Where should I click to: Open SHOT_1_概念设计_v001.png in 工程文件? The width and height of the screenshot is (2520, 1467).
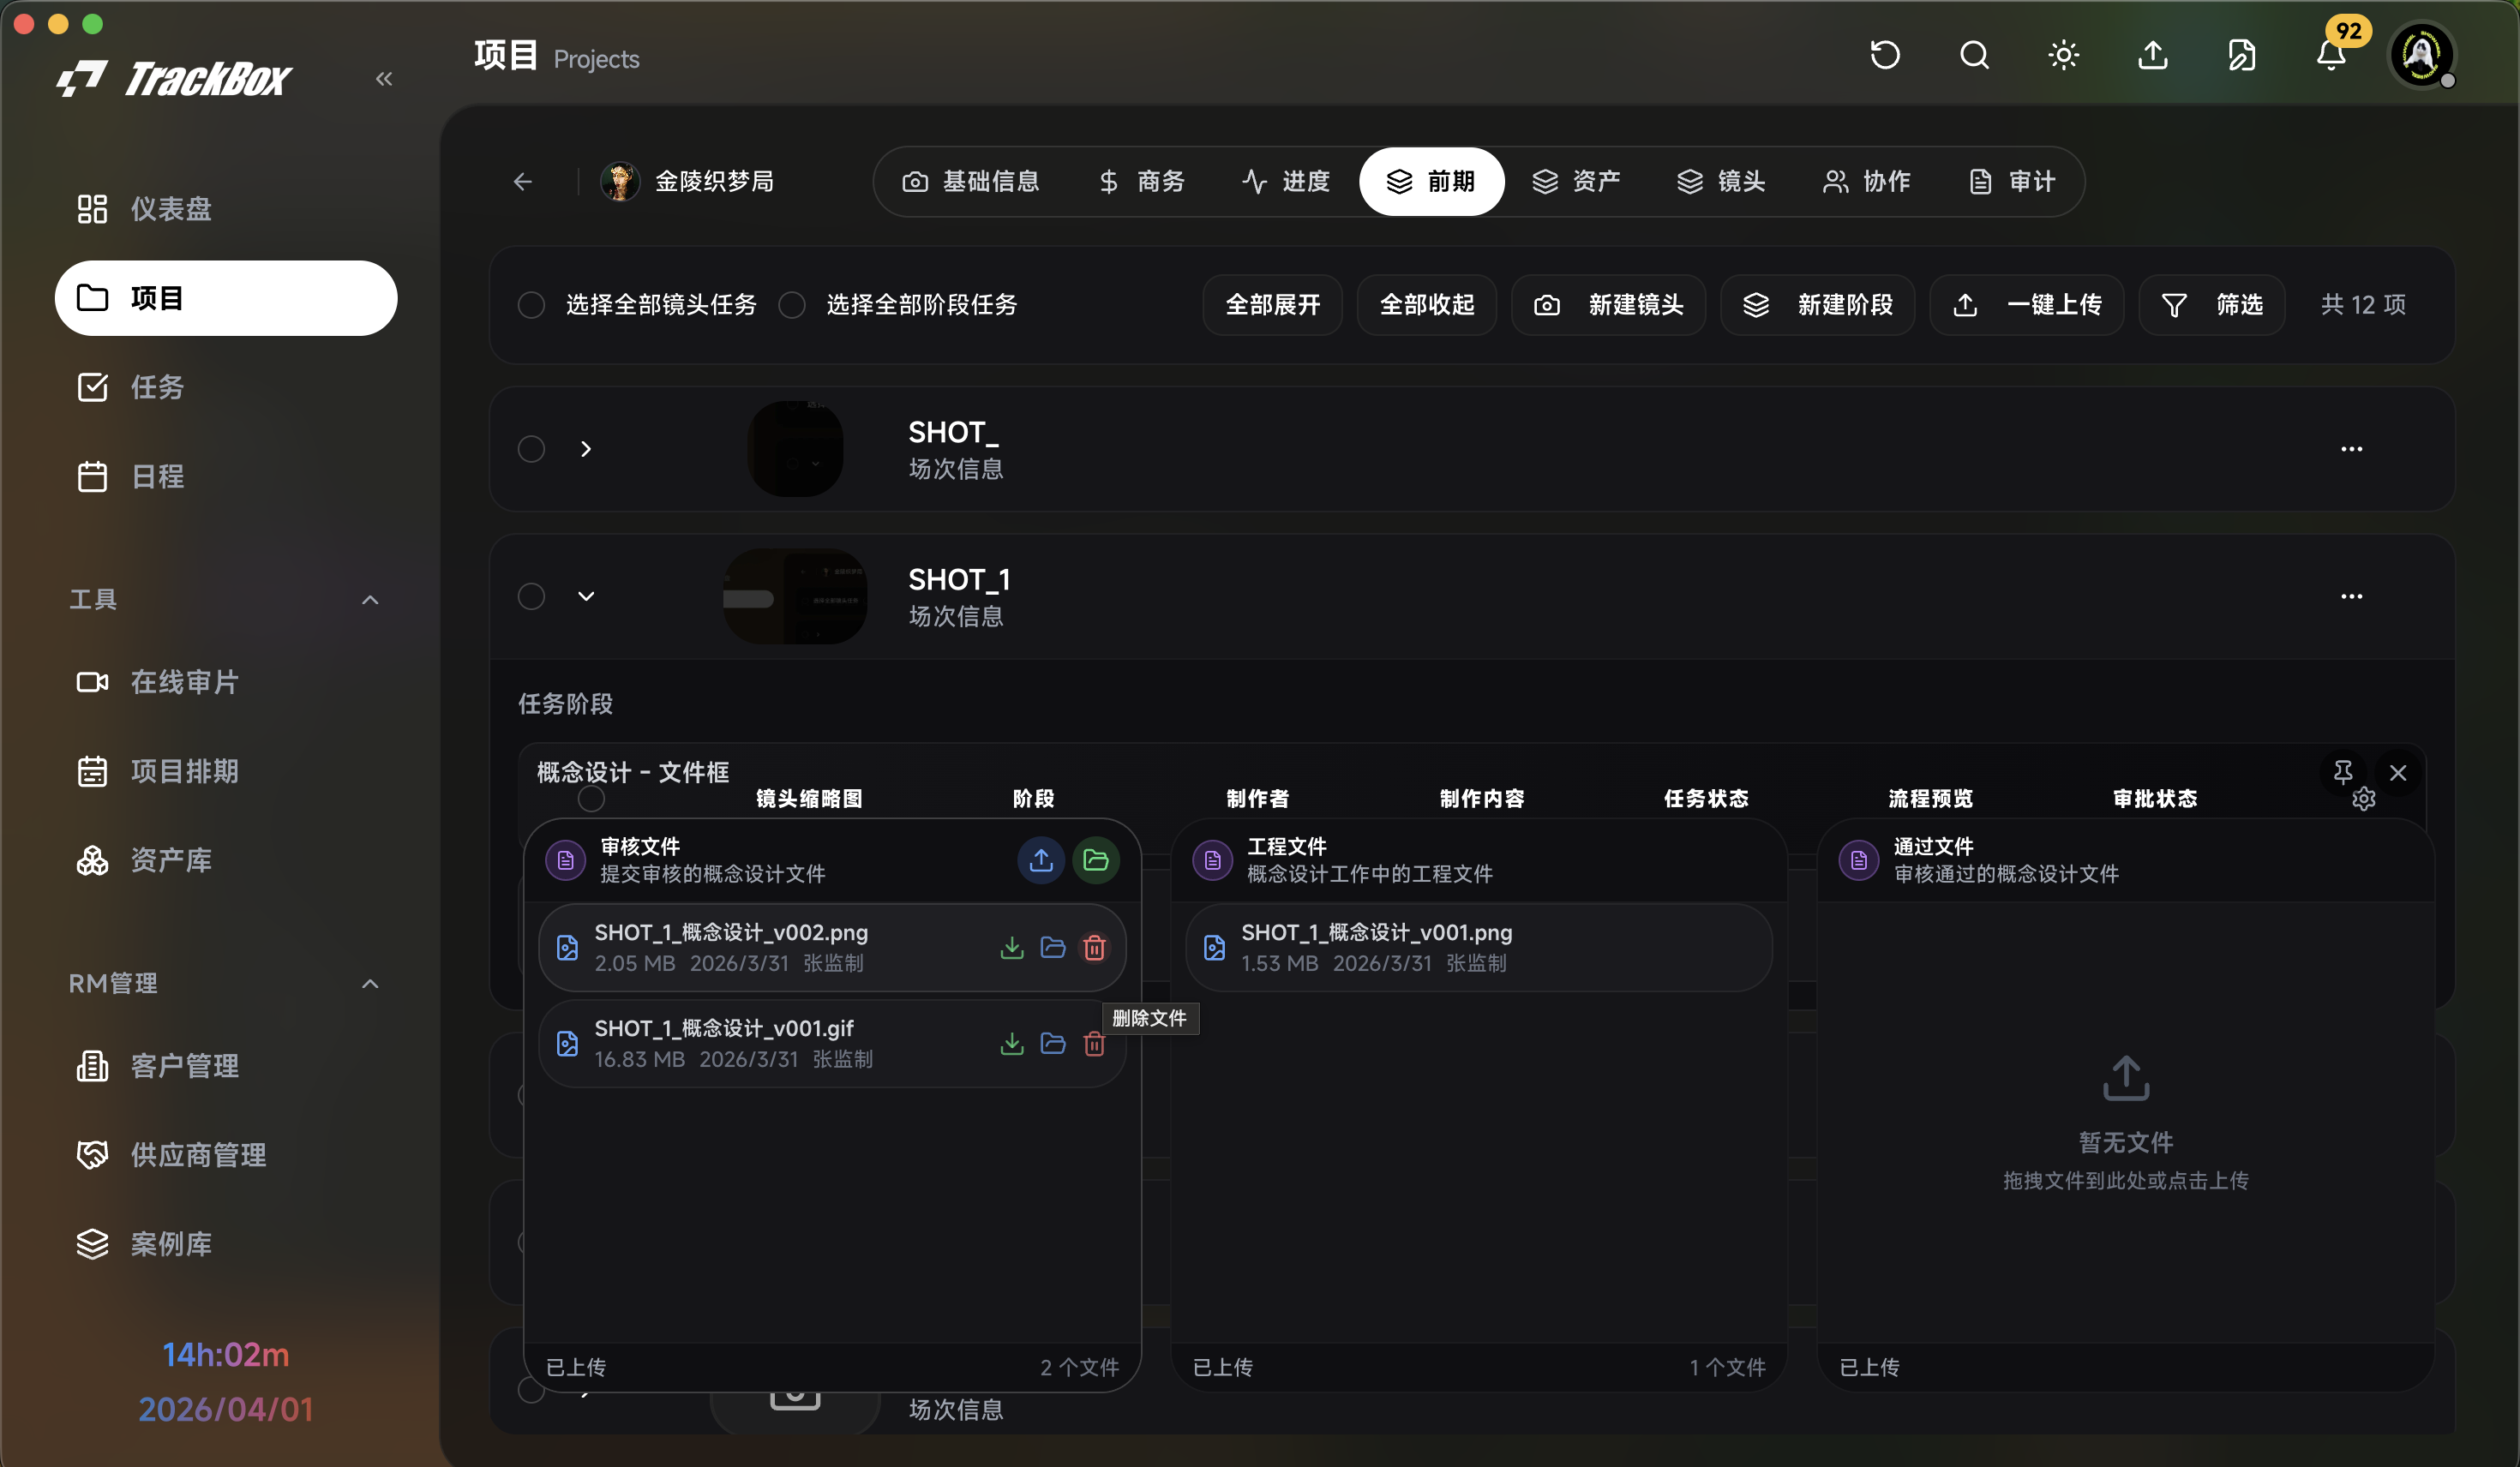[1479, 947]
